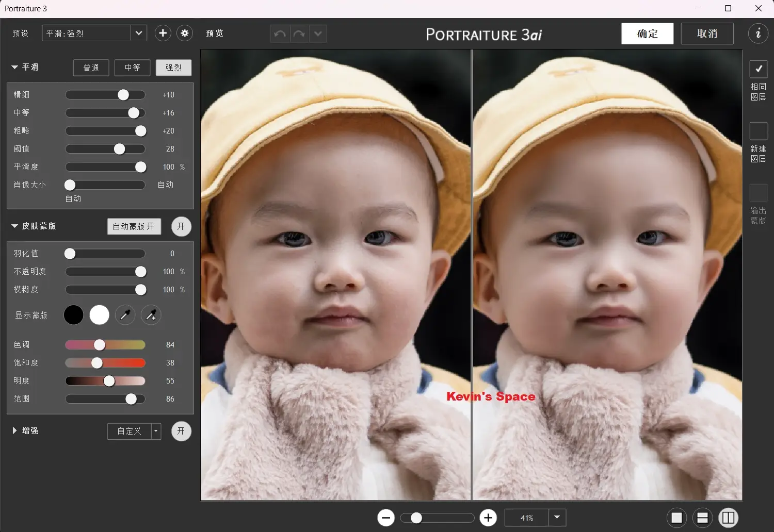This screenshot has width=774, height=532.
Task: Click the 阈值 threshold slider
Action: point(105,149)
